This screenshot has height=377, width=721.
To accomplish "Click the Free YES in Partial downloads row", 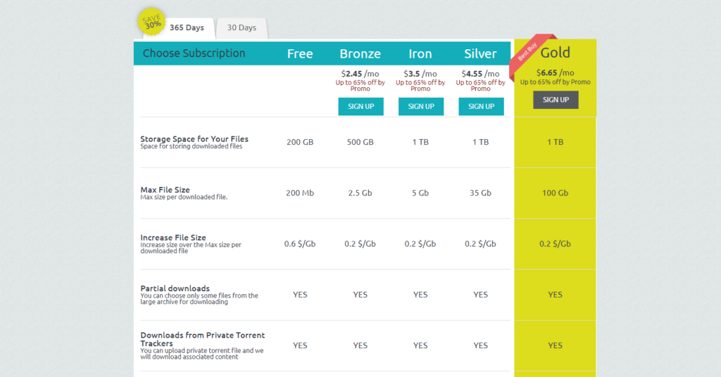I will [x=300, y=295].
